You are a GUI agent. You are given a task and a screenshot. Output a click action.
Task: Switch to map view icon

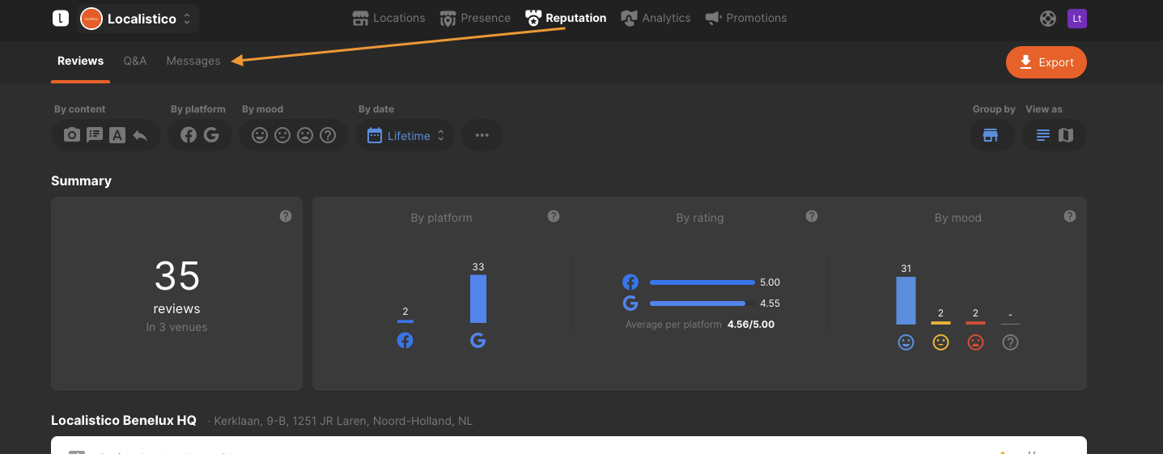(1066, 136)
